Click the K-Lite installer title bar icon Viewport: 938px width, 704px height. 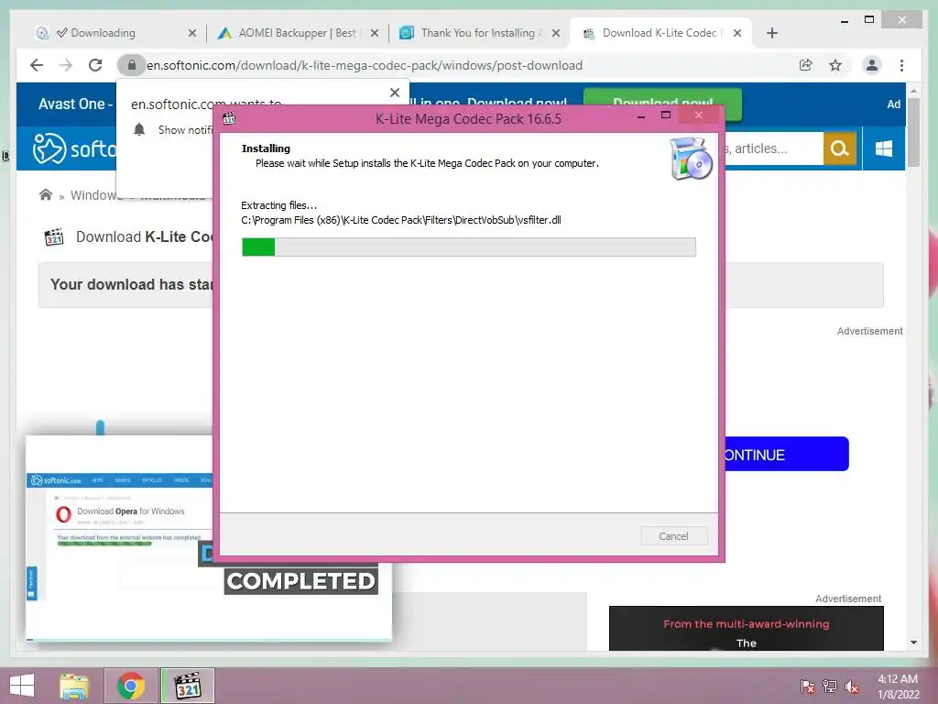pyautogui.click(x=229, y=118)
